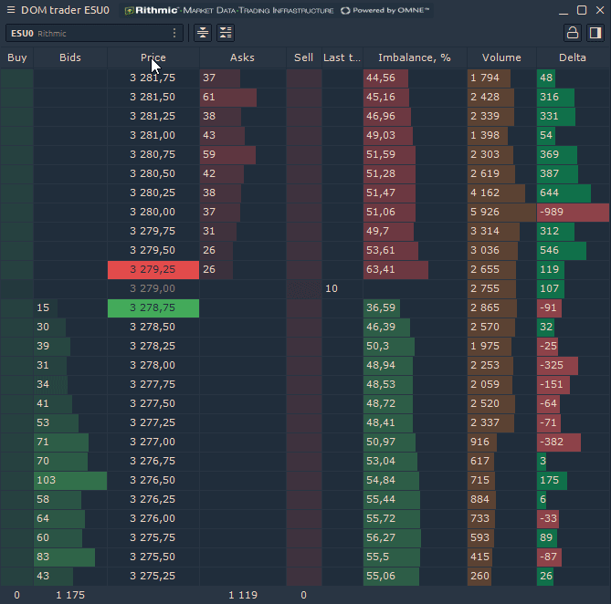Click the Volume column header
The image size is (611, 604).
[502, 57]
